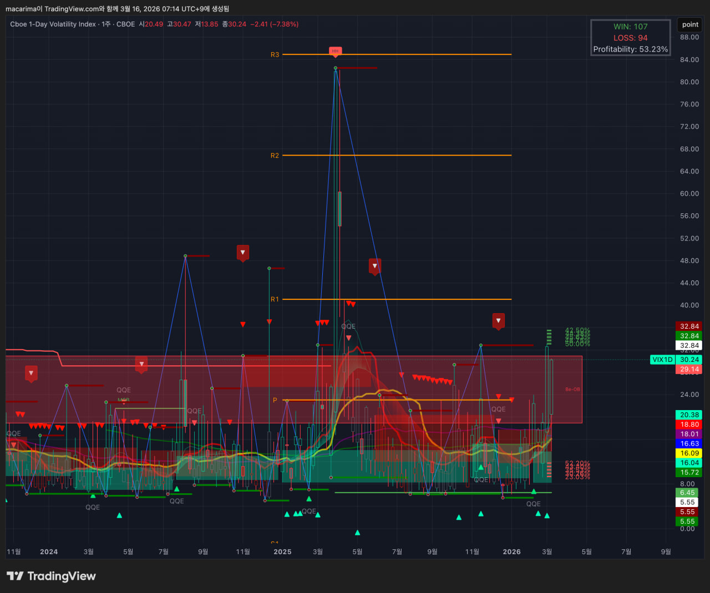This screenshot has height=593, width=710.
Task: Click the VIX1D symbol tag on price axis
Action: [662, 360]
